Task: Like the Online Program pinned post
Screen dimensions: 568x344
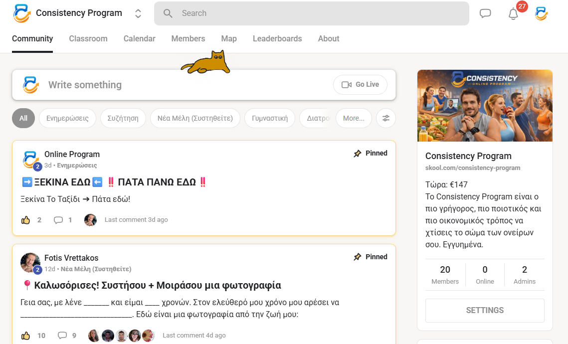Action: click(26, 220)
